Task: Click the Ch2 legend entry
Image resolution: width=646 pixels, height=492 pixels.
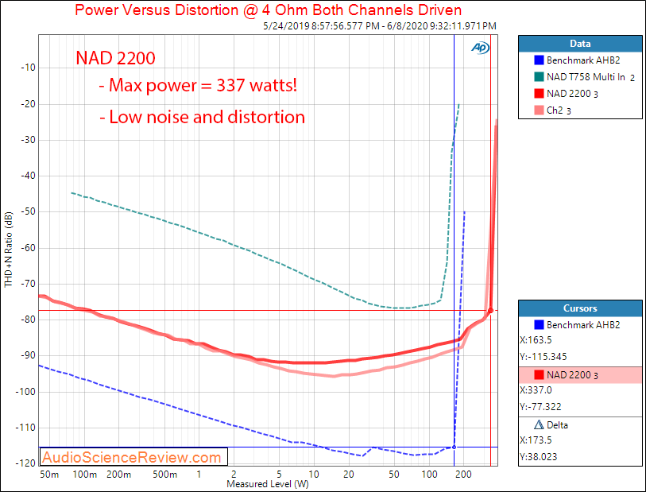Action: coord(559,110)
